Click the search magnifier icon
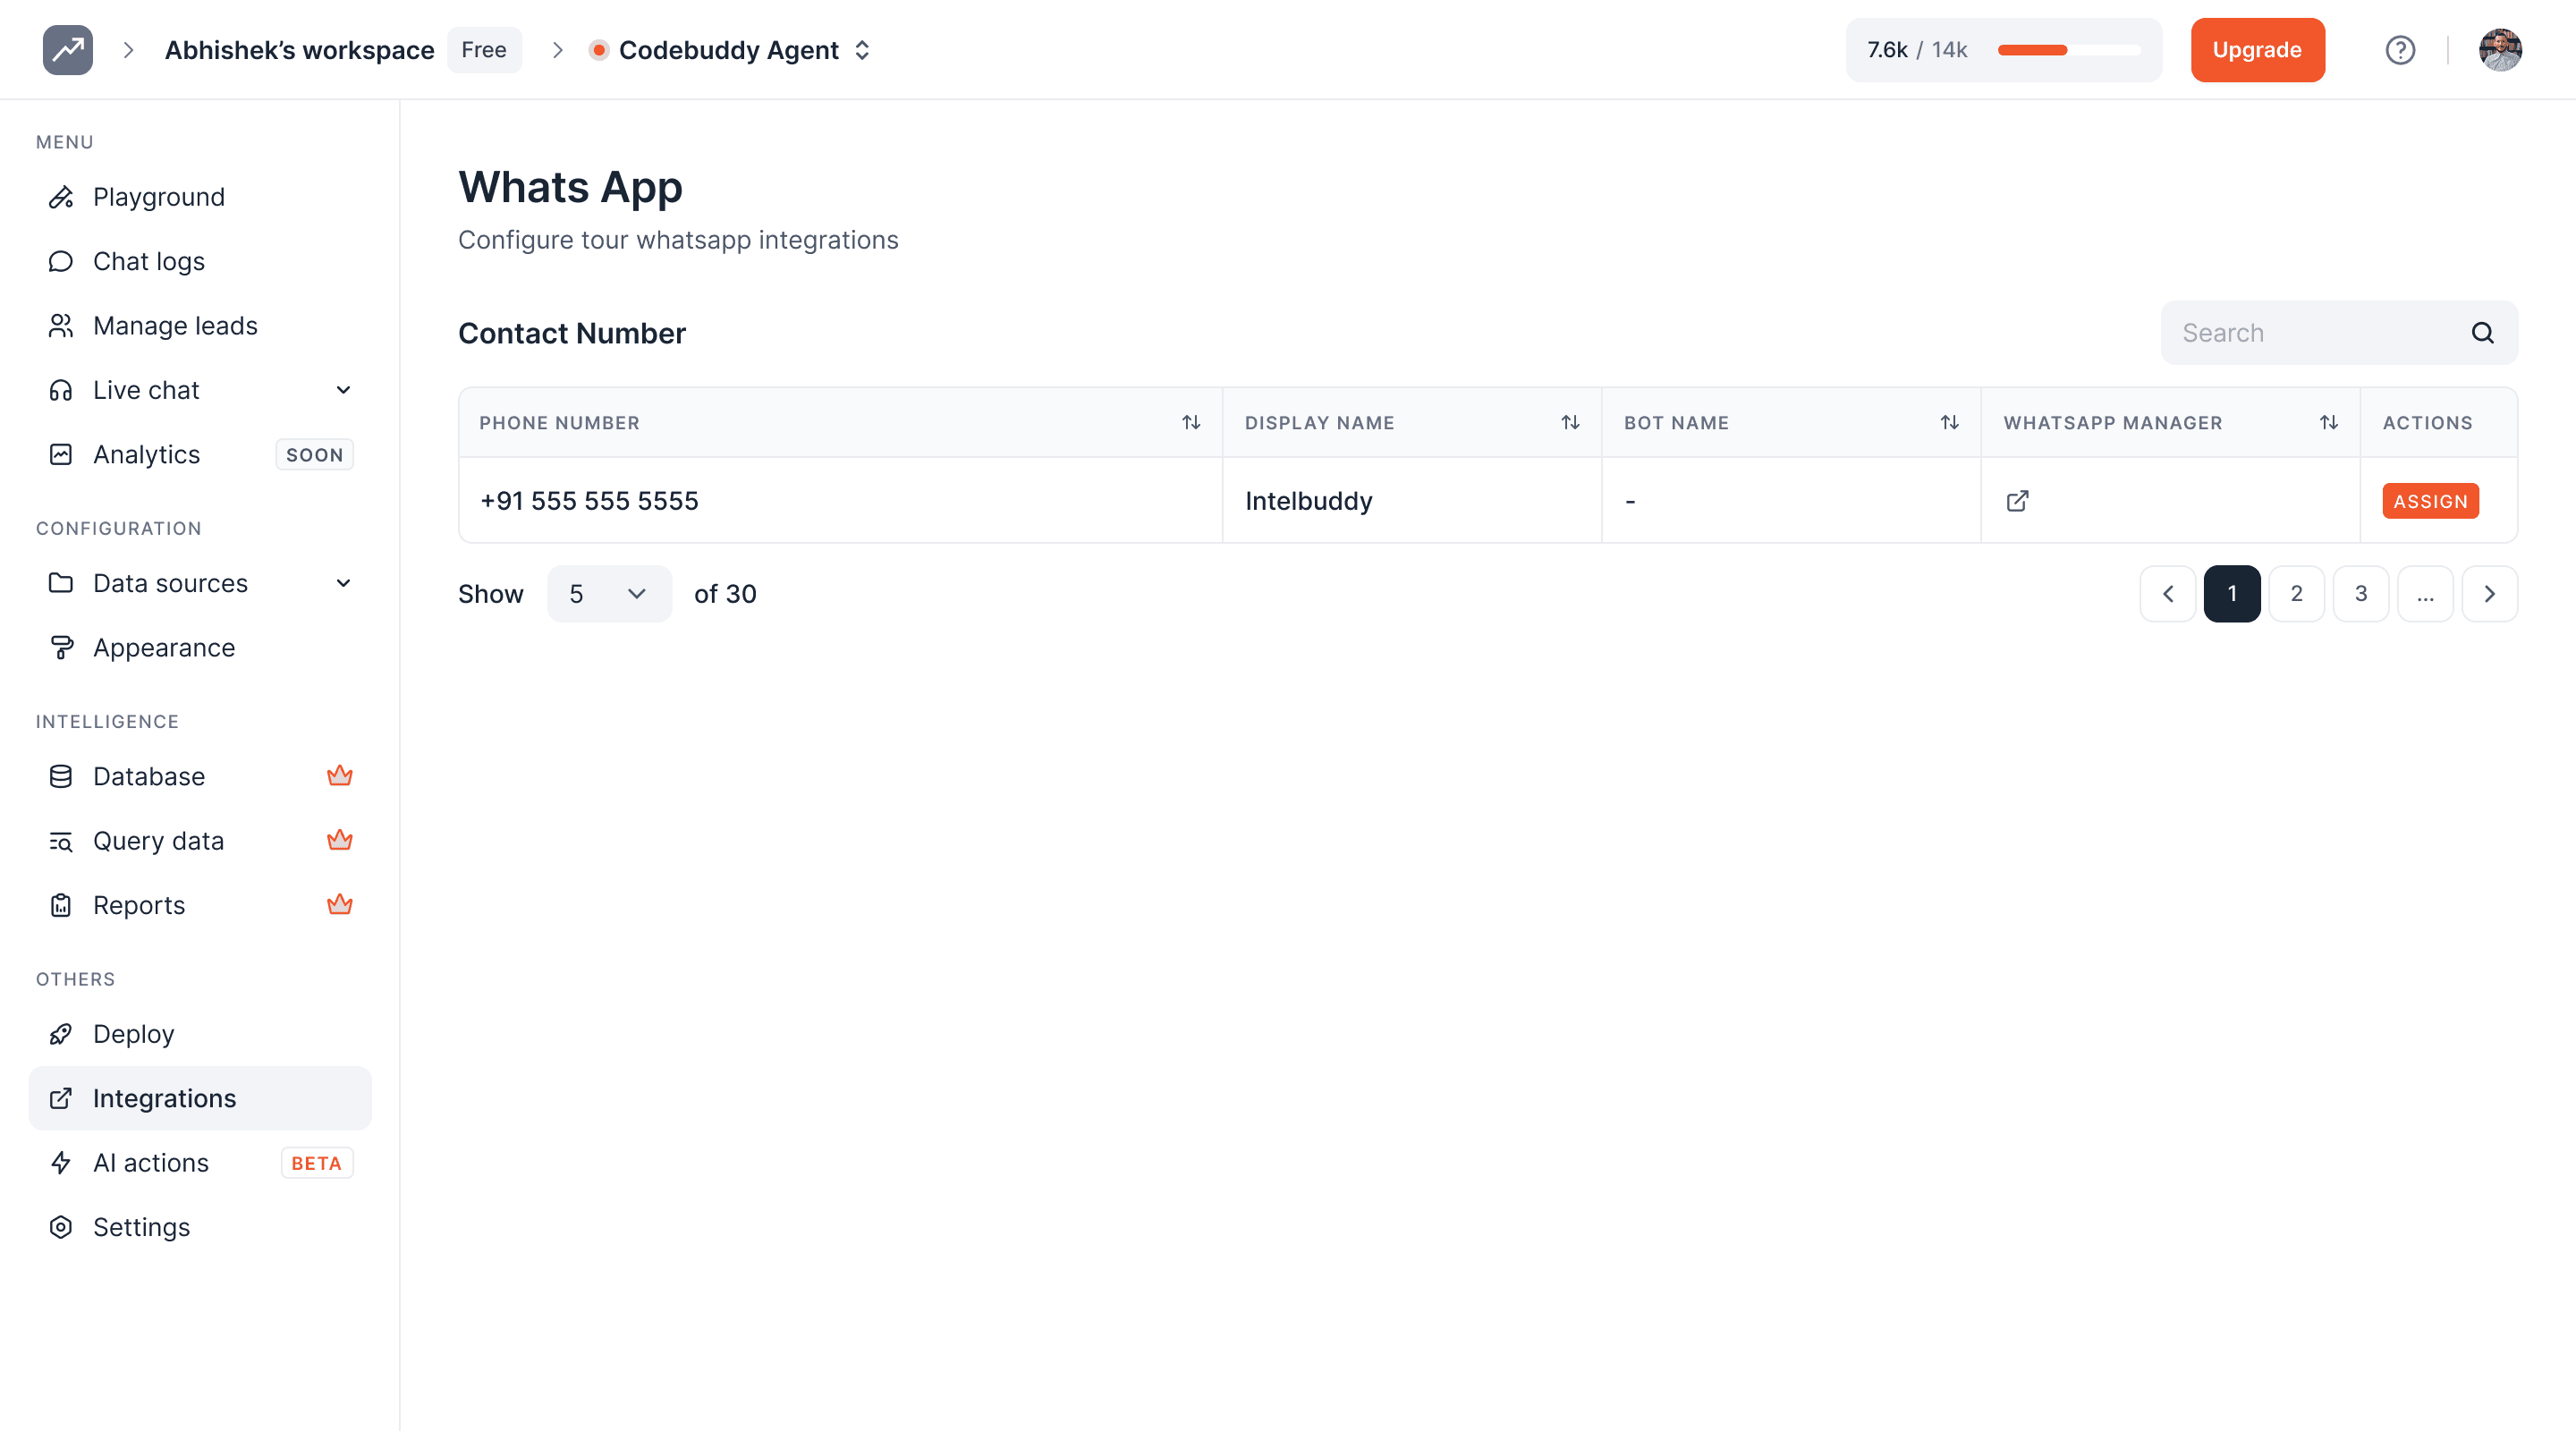 [2482, 333]
